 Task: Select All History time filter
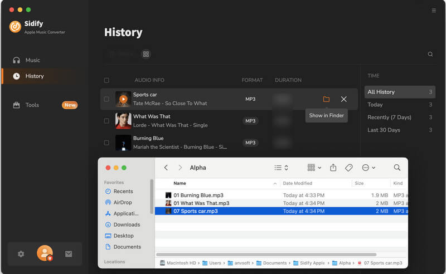tap(400, 92)
